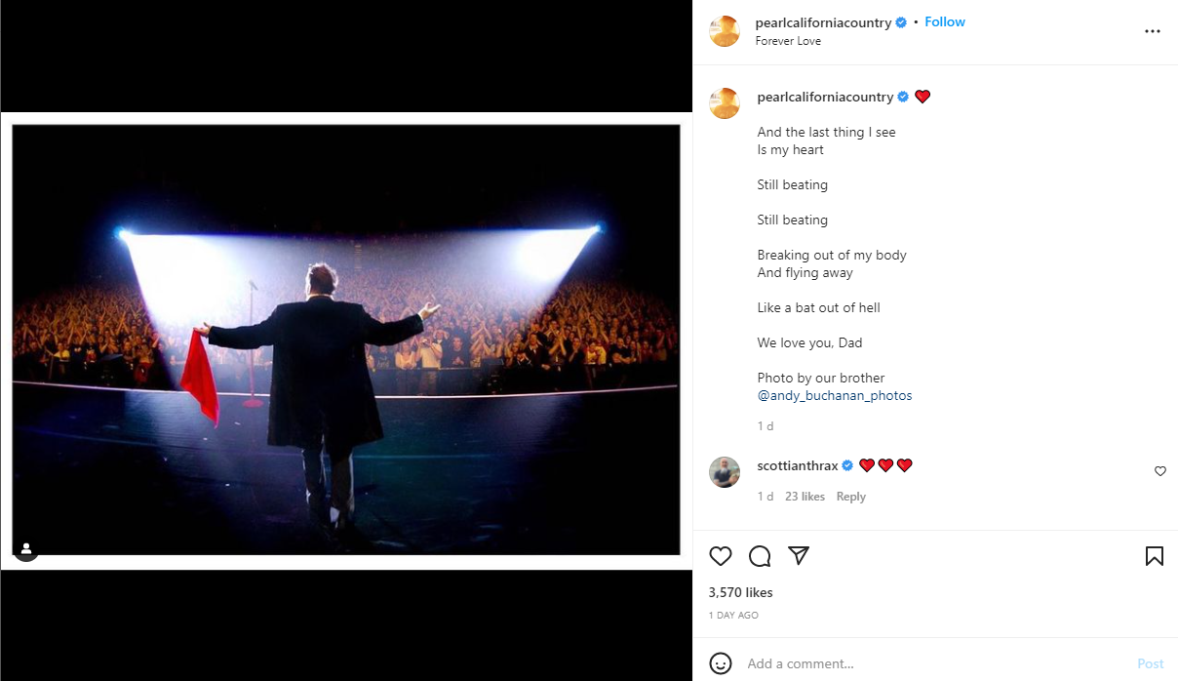
Task: Open emoji picker in comment box
Action: (x=721, y=663)
